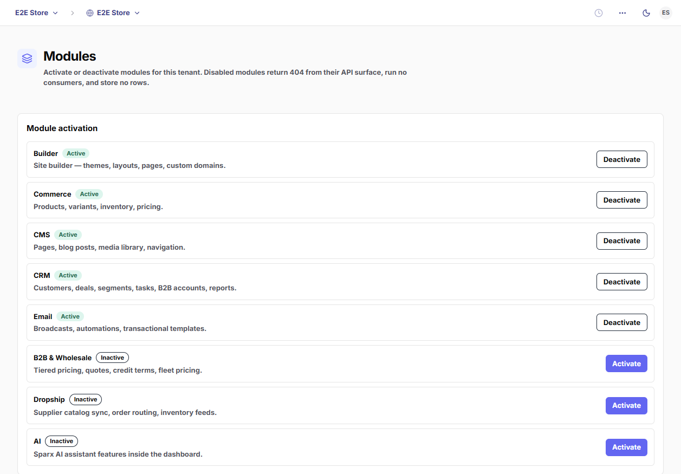Activate the AI module
Screen dimensions: 681x474
point(626,447)
